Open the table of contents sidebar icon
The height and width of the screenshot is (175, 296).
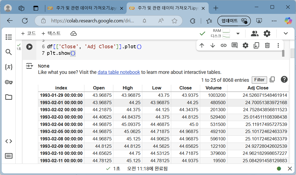tap(9, 37)
